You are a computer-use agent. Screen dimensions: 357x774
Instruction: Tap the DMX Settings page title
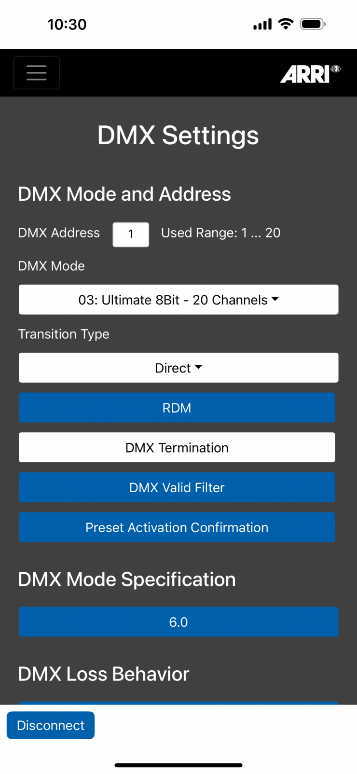(178, 135)
